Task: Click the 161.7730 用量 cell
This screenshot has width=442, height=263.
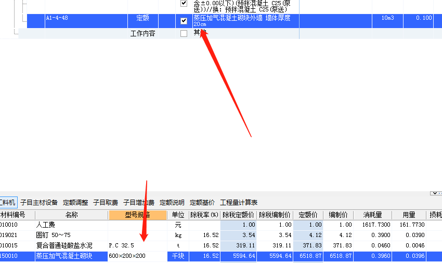Action: (x=409, y=225)
